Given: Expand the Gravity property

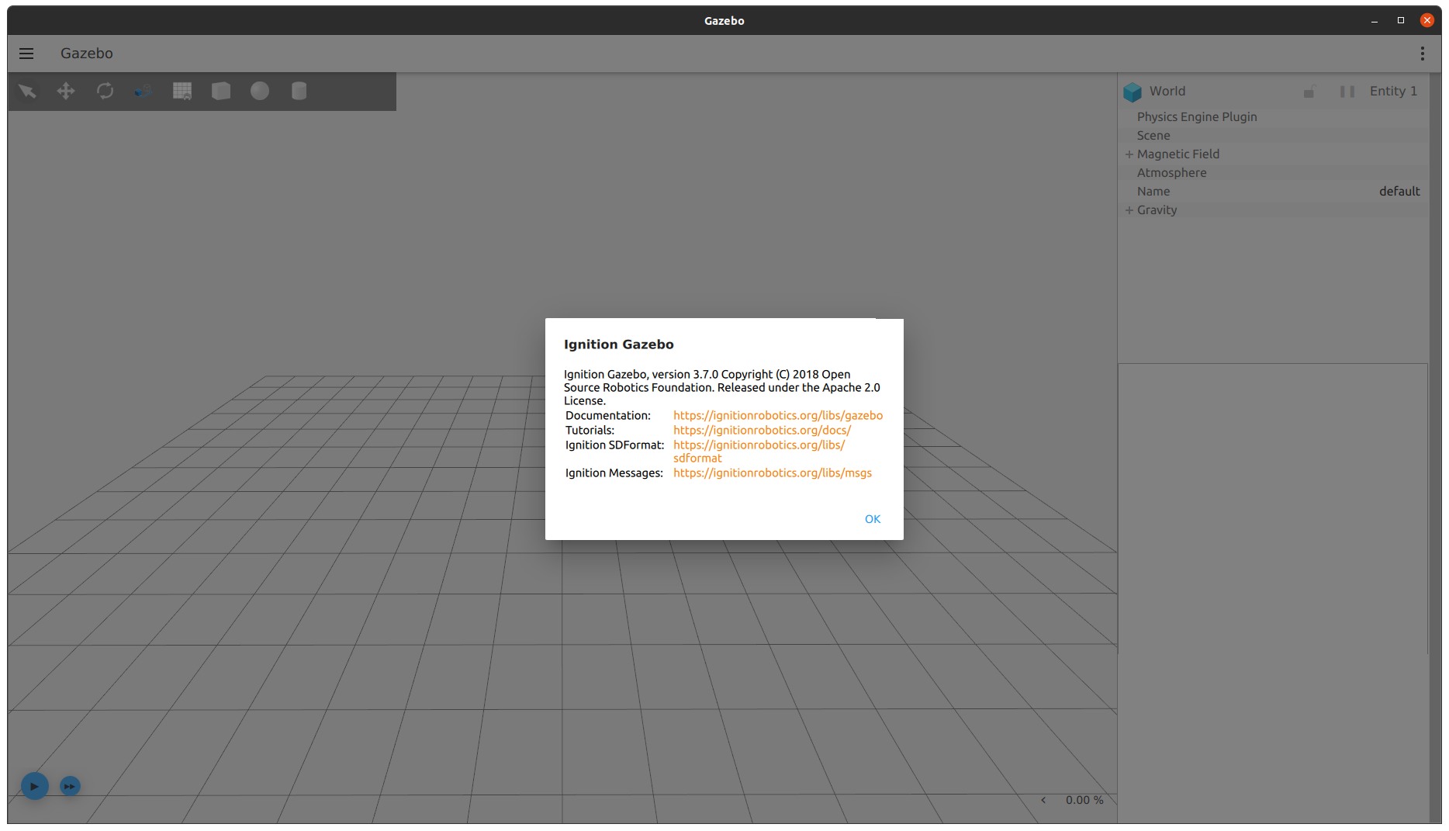Looking at the screenshot, I should [1129, 210].
